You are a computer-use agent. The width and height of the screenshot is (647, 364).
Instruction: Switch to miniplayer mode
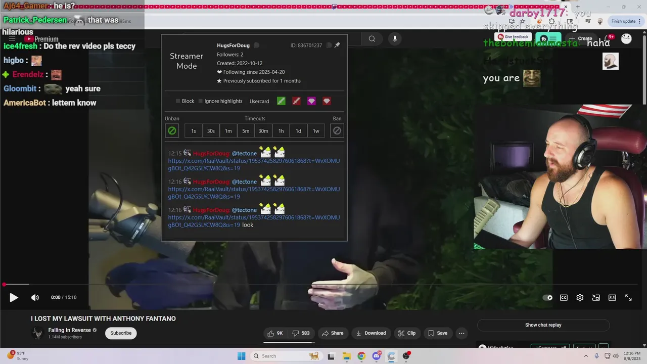click(x=596, y=298)
